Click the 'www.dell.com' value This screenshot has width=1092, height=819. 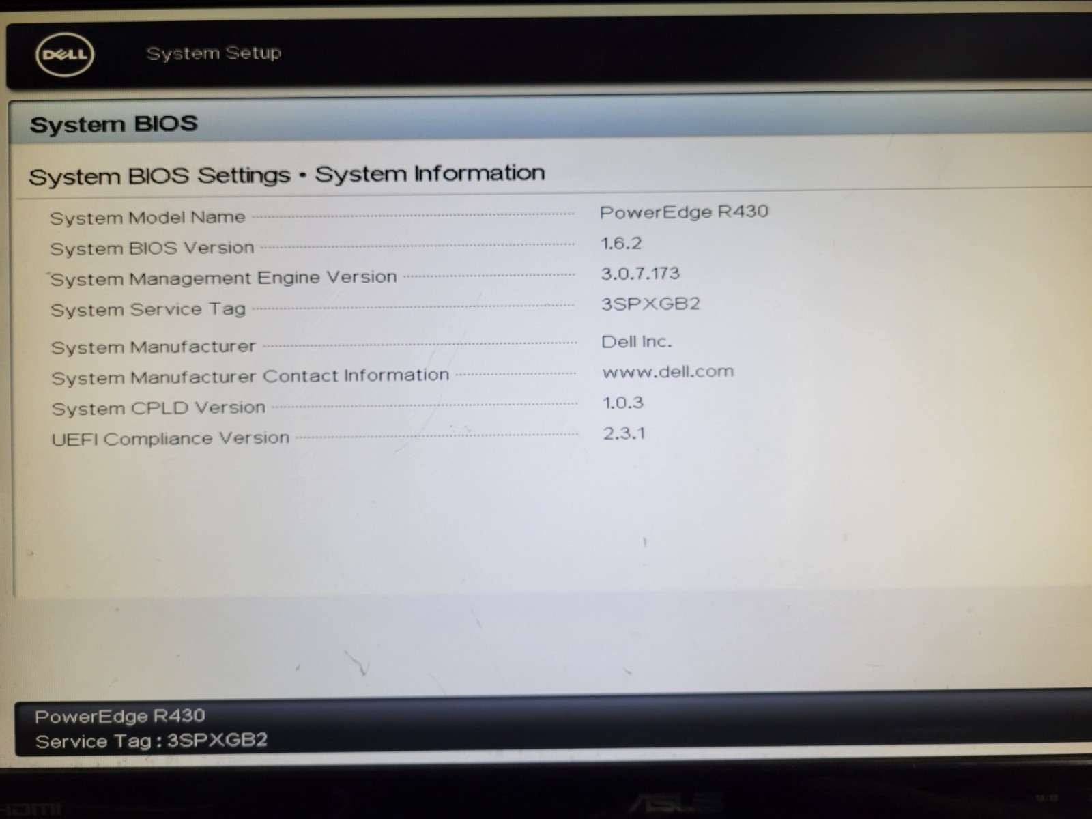point(668,372)
